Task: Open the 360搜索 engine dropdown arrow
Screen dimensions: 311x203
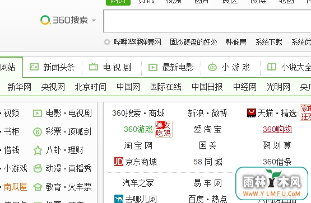Action: pyautogui.click(x=94, y=20)
